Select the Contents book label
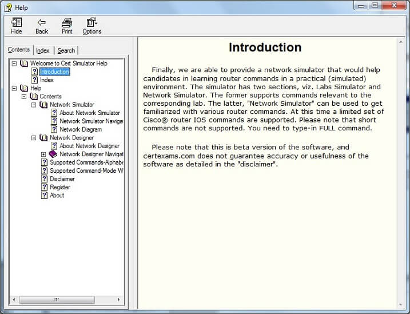 [50, 97]
